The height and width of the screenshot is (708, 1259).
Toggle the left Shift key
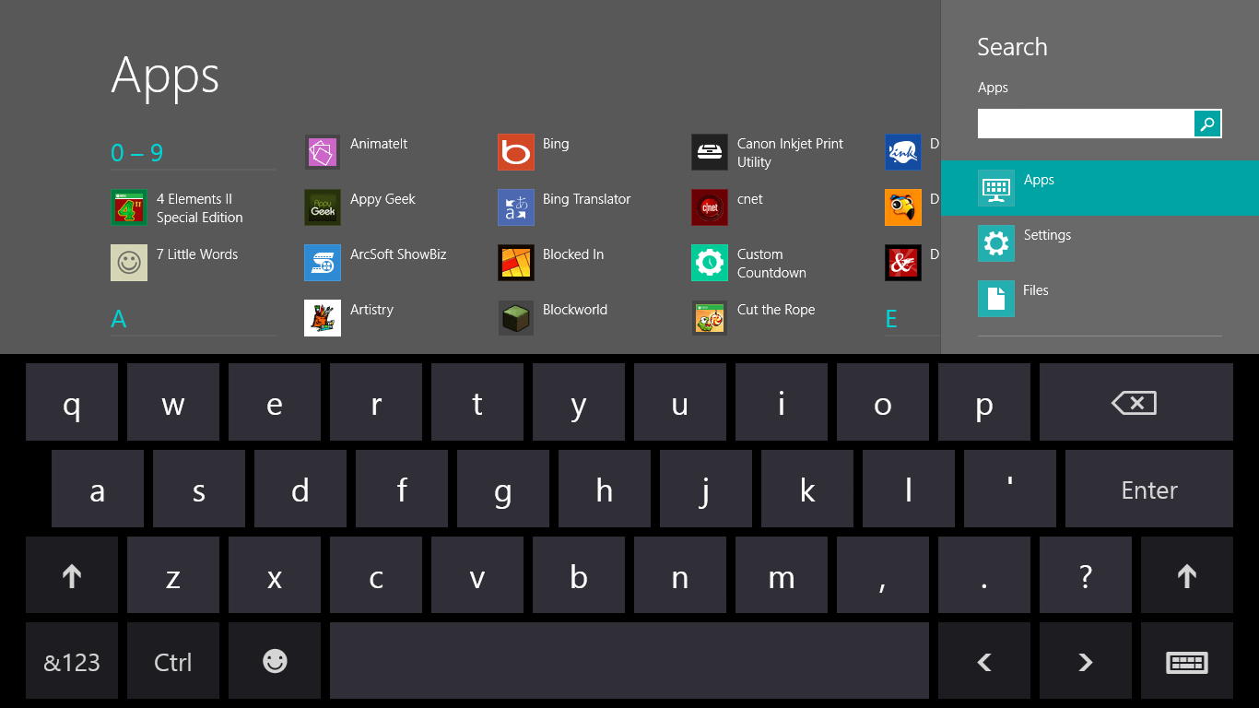[x=72, y=575]
